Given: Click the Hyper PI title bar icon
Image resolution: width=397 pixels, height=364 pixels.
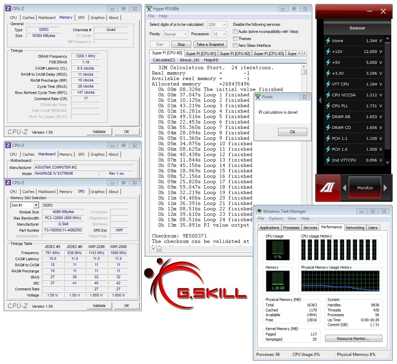Looking at the screenshot, I should 149,8.
